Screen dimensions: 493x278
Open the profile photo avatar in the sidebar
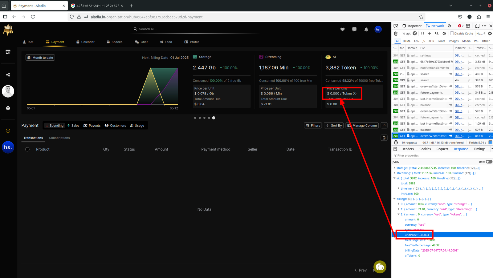8,91
